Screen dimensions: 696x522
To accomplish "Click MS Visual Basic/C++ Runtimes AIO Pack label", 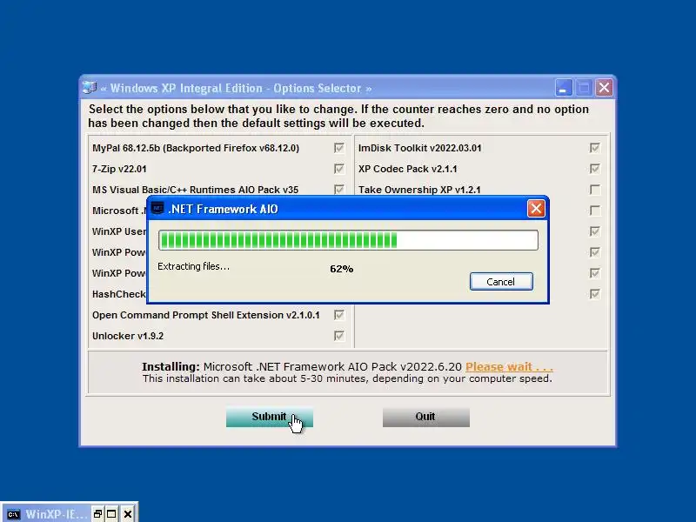I will coord(195,190).
